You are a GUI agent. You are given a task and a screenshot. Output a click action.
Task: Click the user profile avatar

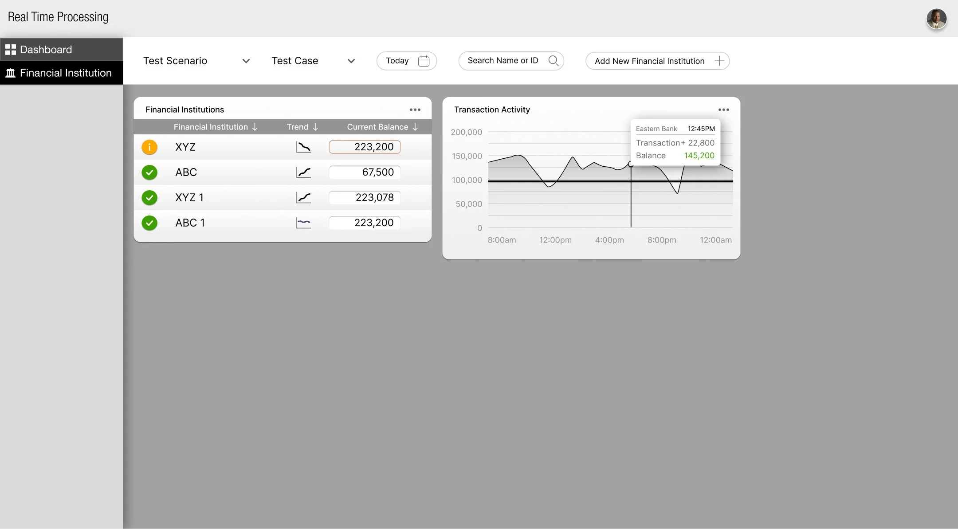[936, 19]
